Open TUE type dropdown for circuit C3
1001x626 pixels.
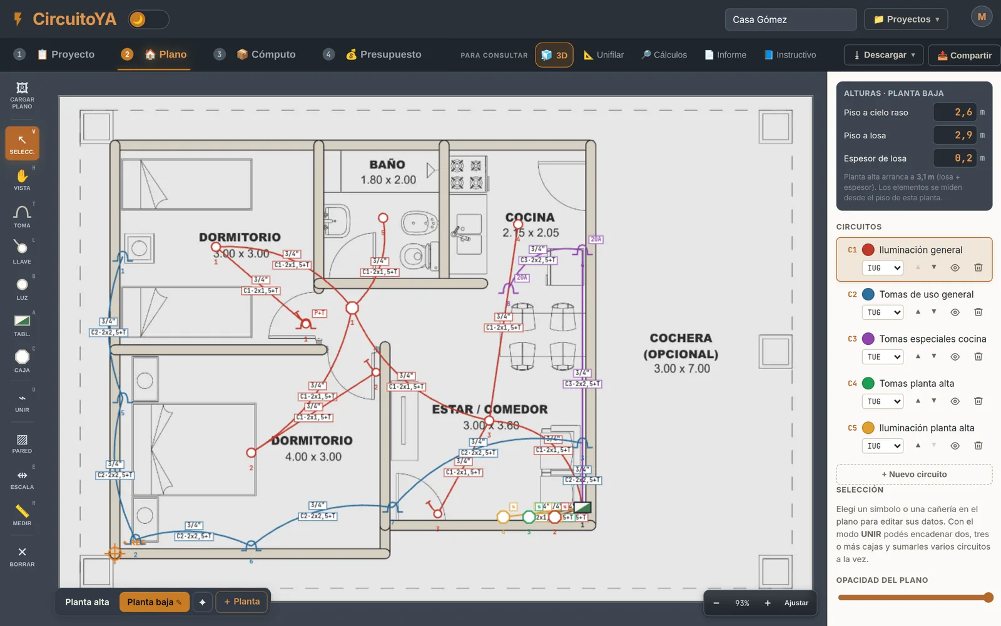click(882, 357)
